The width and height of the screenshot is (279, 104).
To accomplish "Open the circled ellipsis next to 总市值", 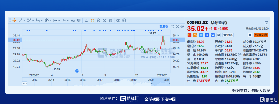I will (239, 55).
